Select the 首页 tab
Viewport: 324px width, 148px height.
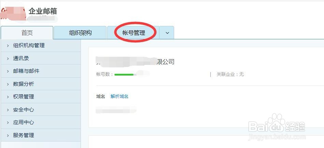pos(27,33)
